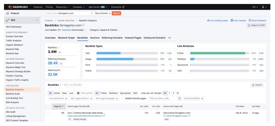Expand the Root Domain dropdown
This screenshot has width=275, height=126.
click(x=103, y=13)
